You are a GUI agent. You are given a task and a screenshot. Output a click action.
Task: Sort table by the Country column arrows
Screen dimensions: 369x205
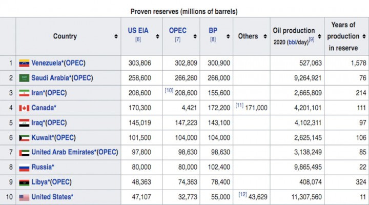pos(116,36)
